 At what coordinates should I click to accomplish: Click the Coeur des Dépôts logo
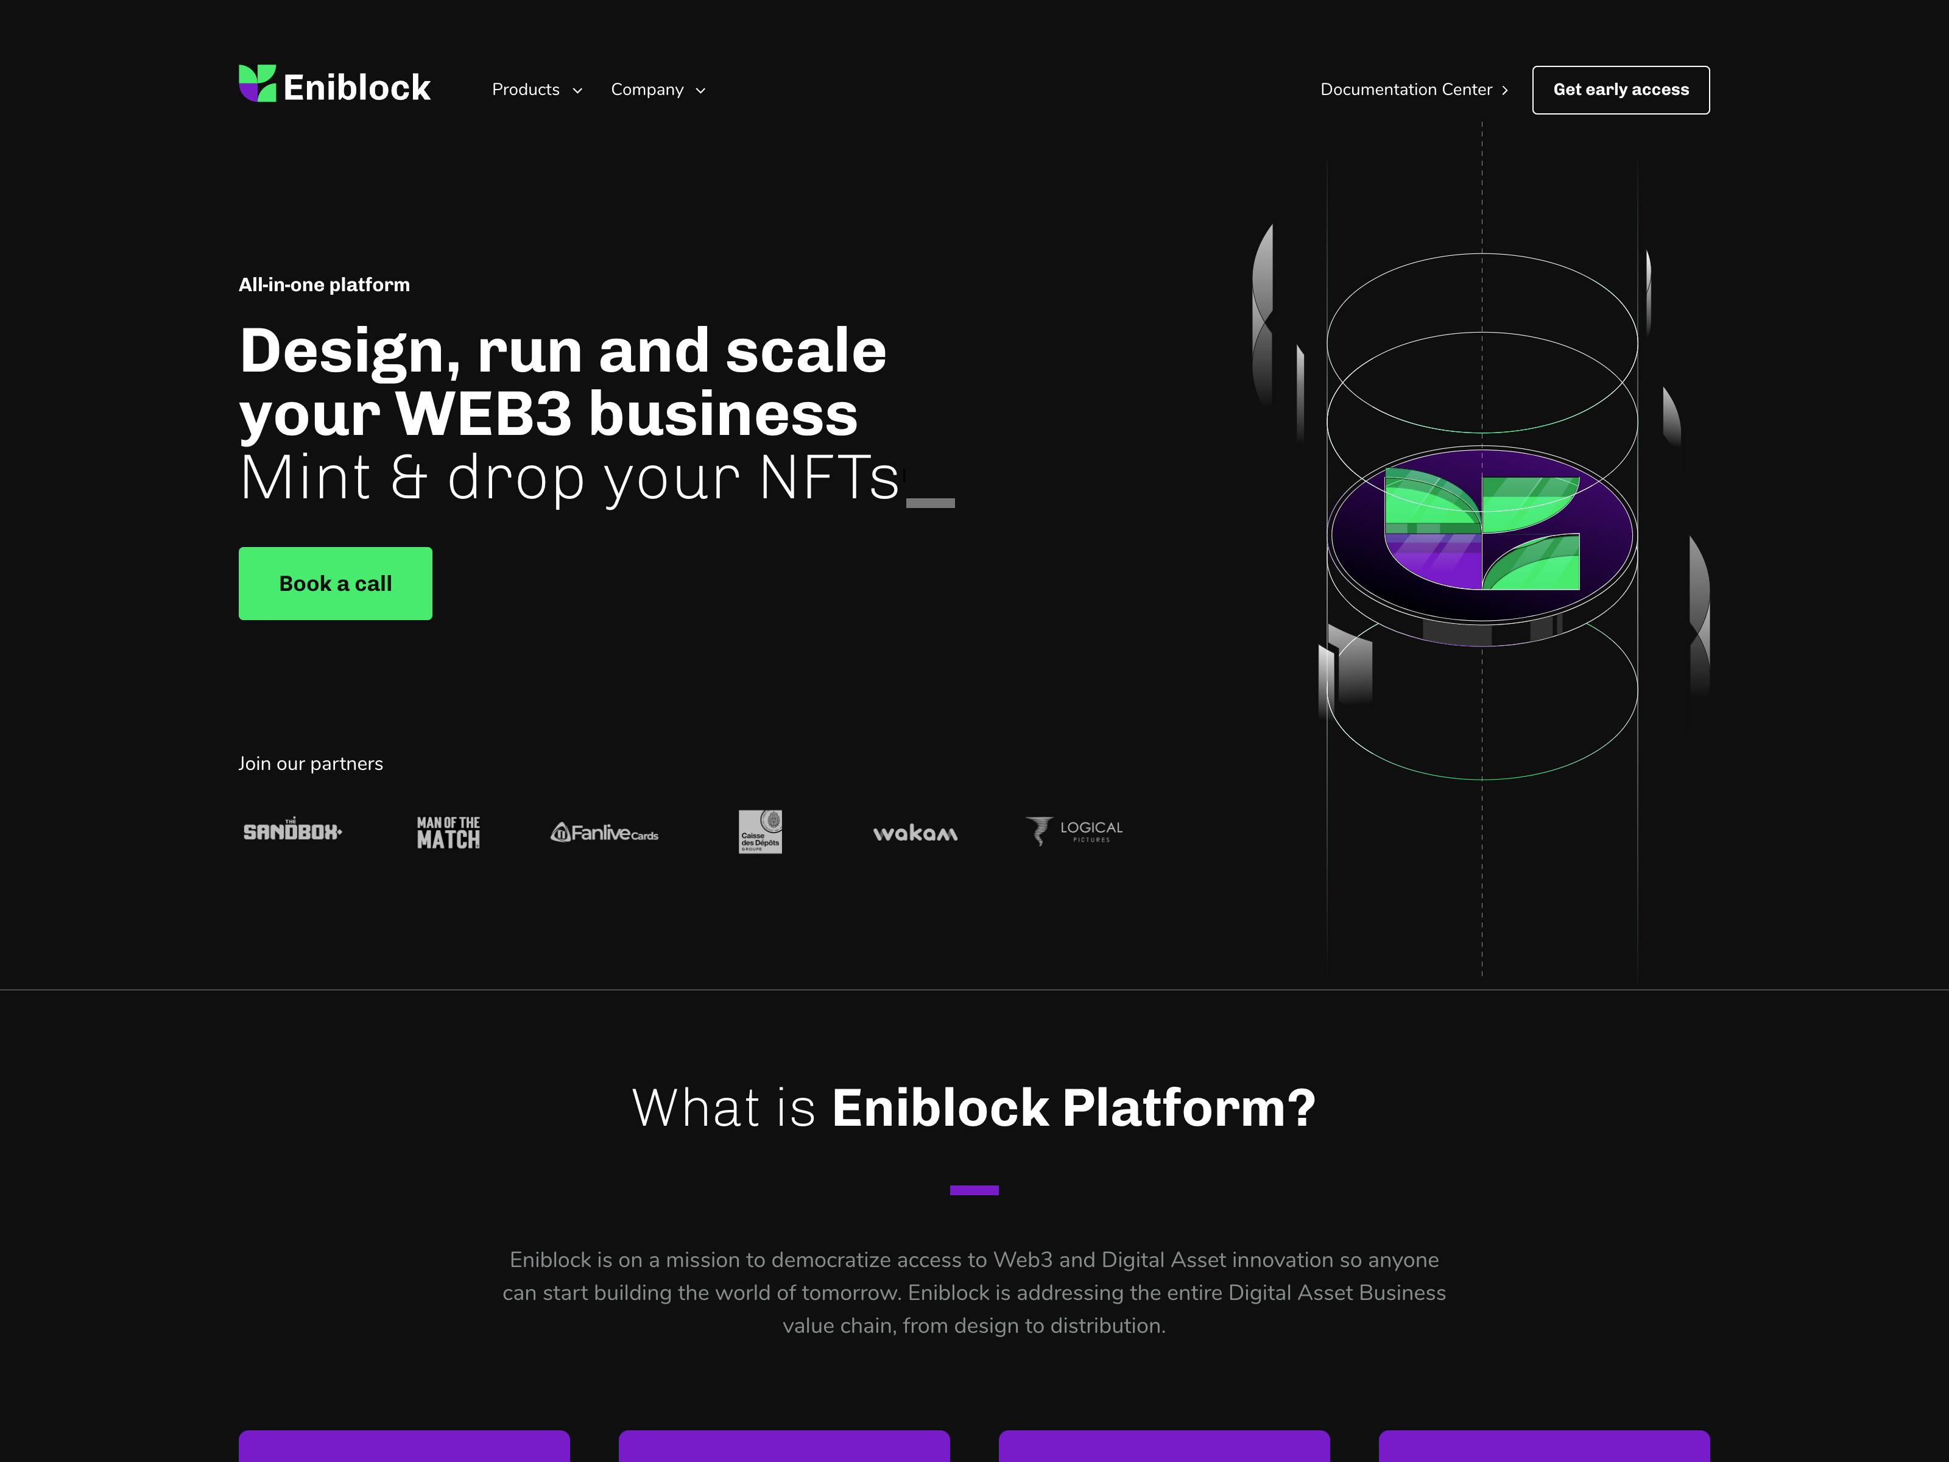pyautogui.click(x=760, y=831)
